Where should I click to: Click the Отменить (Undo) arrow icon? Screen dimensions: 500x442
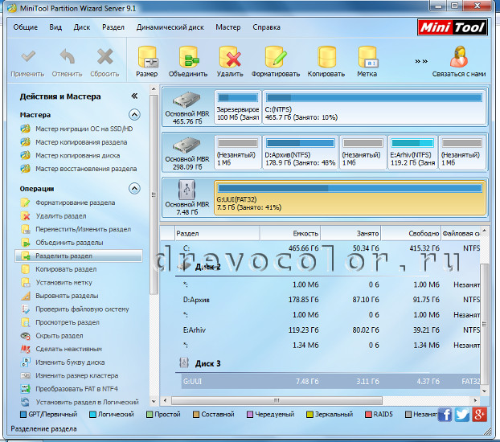click(67, 56)
